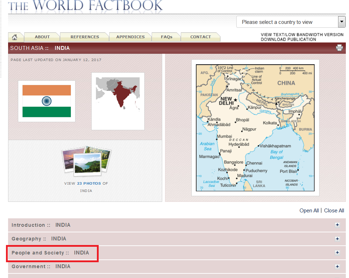
Task: Expand Government section with its plus icon
Action: tap(337, 266)
